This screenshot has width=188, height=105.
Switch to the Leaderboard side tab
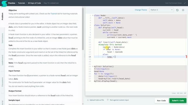(x=2, y=60)
